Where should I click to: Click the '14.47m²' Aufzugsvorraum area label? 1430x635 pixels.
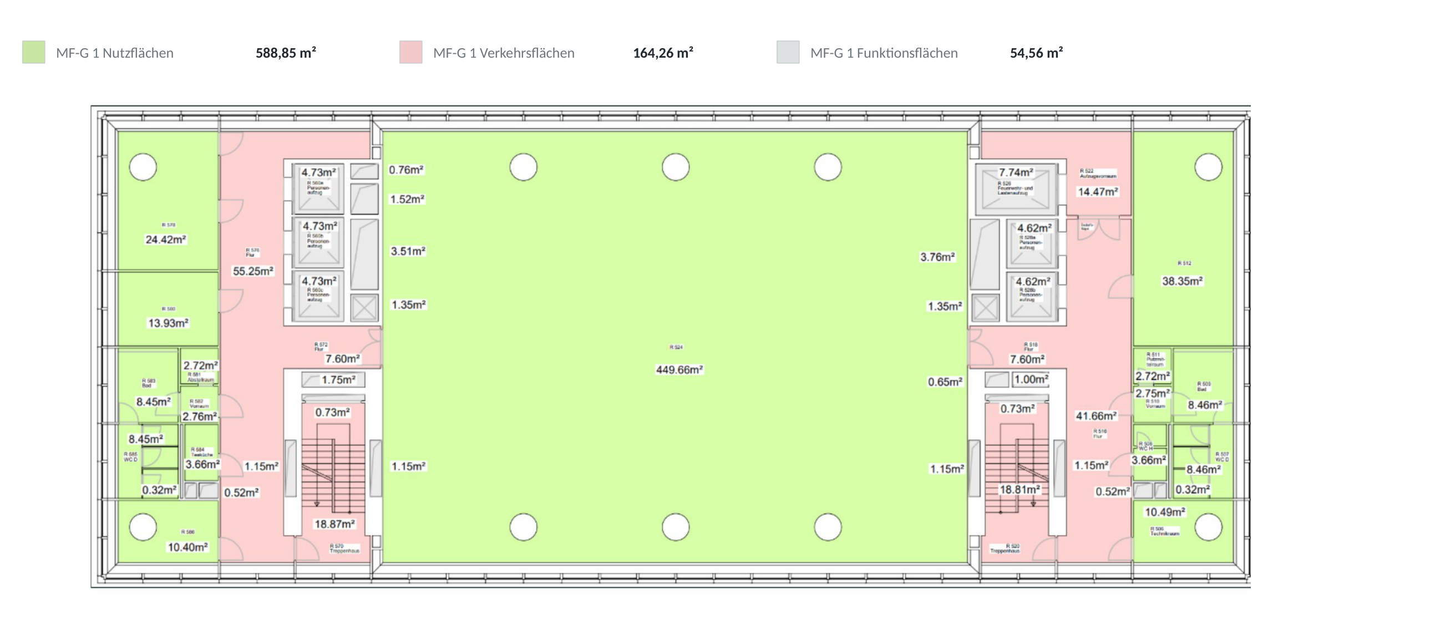1098,191
